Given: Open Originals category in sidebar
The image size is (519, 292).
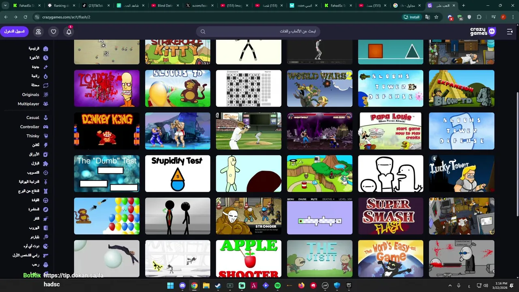Looking at the screenshot, I should click(x=35, y=94).
